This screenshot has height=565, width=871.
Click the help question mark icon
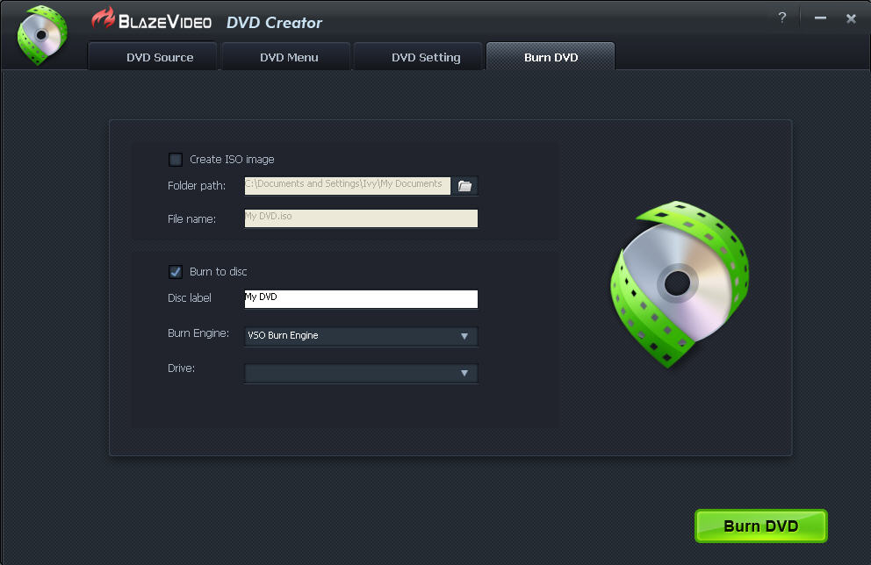pyautogui.click(x=782, y=18)
